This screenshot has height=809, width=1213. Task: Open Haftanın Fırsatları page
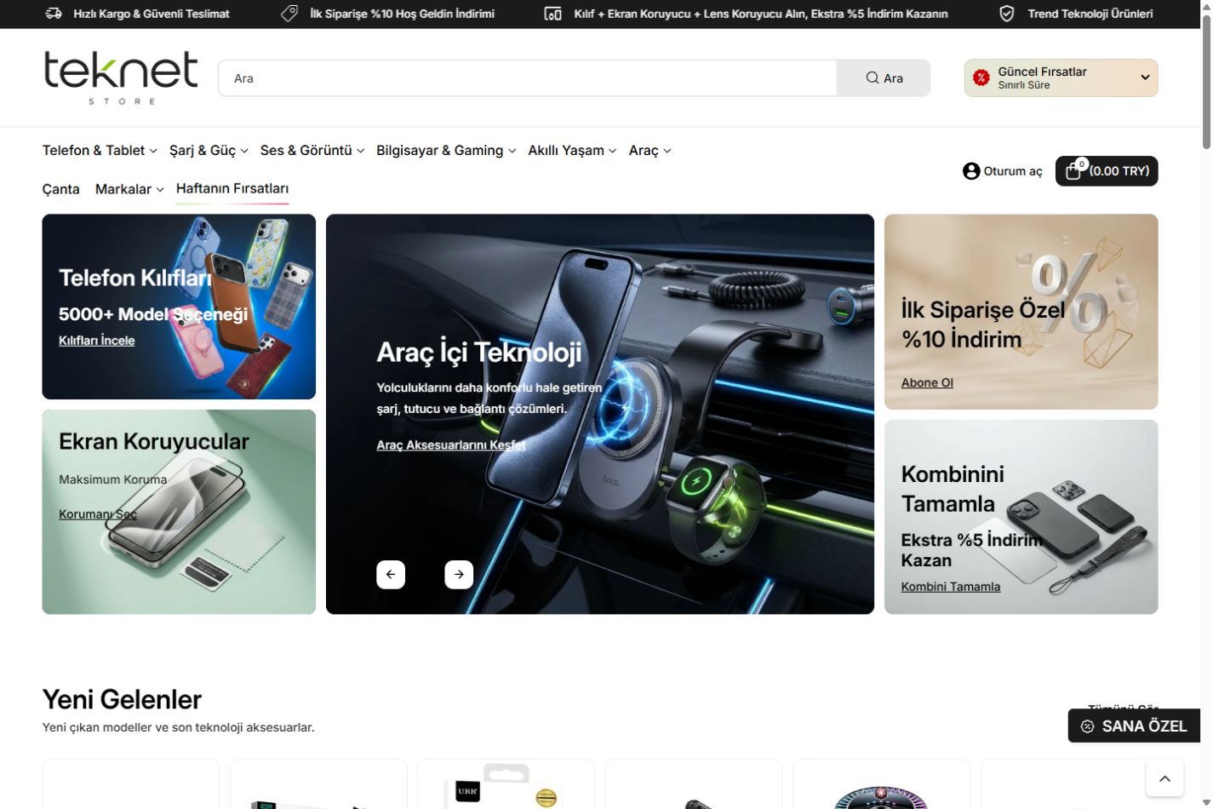(232, 189)
